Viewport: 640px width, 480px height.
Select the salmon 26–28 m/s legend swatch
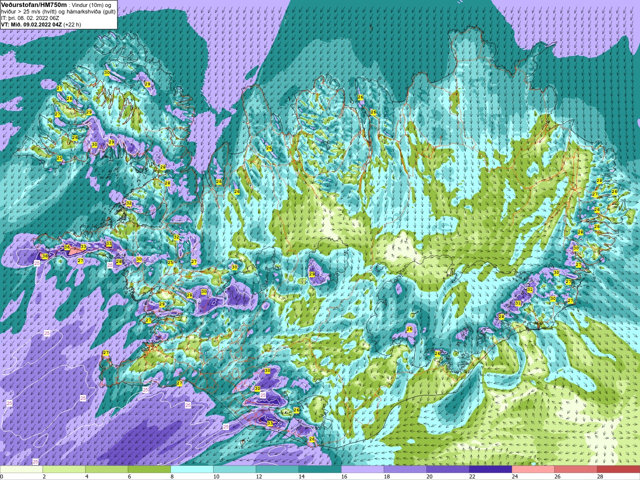(575, 469)
